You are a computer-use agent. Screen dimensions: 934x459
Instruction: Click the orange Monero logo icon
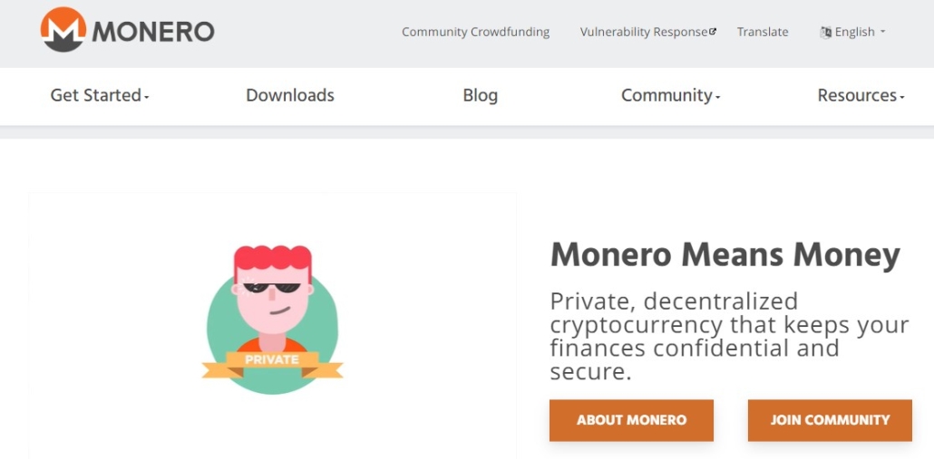tap(63, 30)
